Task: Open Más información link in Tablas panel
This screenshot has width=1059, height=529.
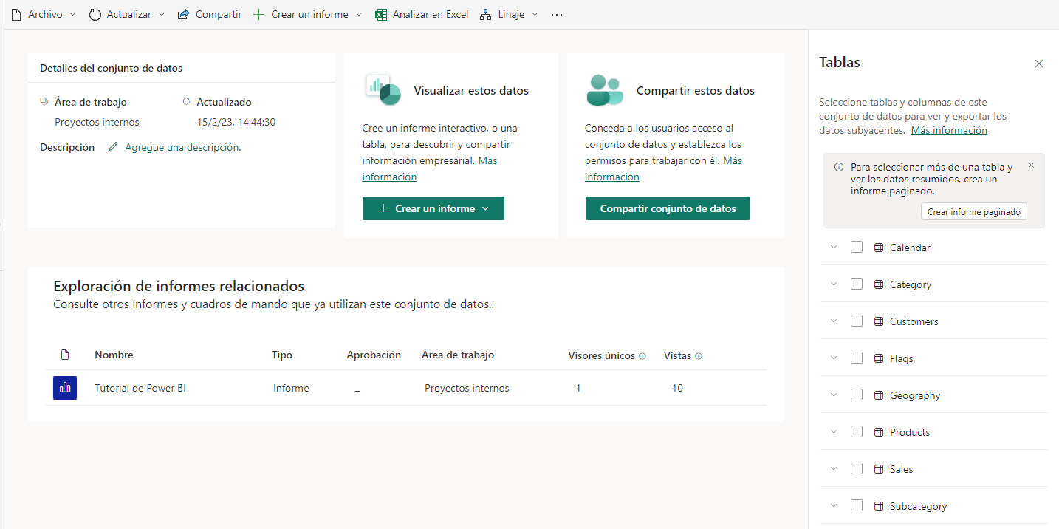Action: (949, 130)
